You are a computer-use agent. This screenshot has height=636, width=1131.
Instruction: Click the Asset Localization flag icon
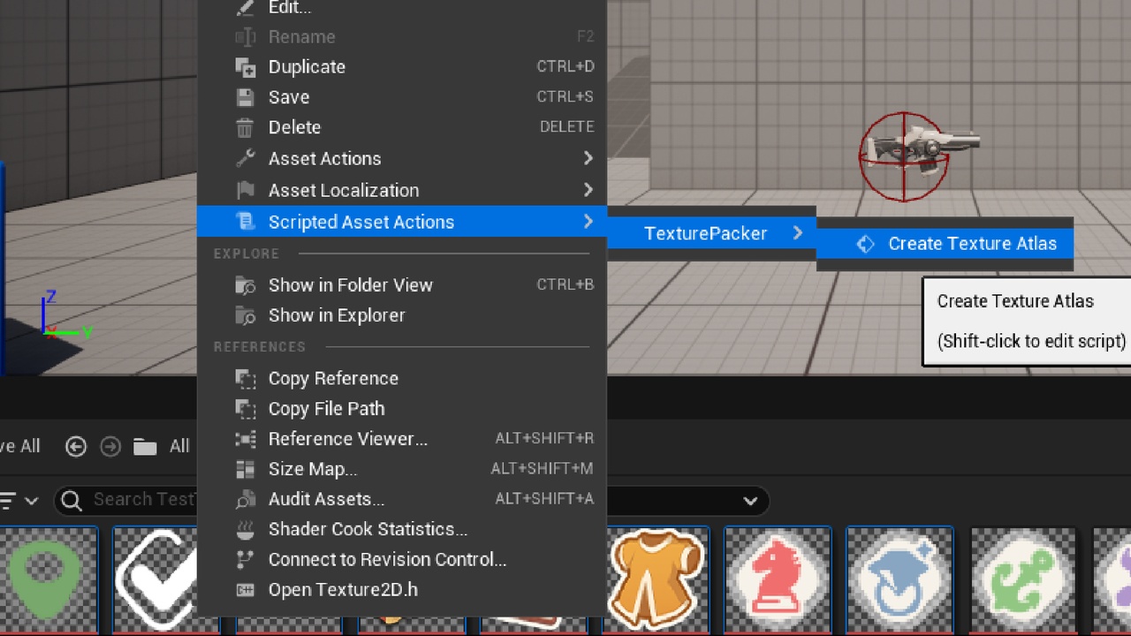click(245, 191)
